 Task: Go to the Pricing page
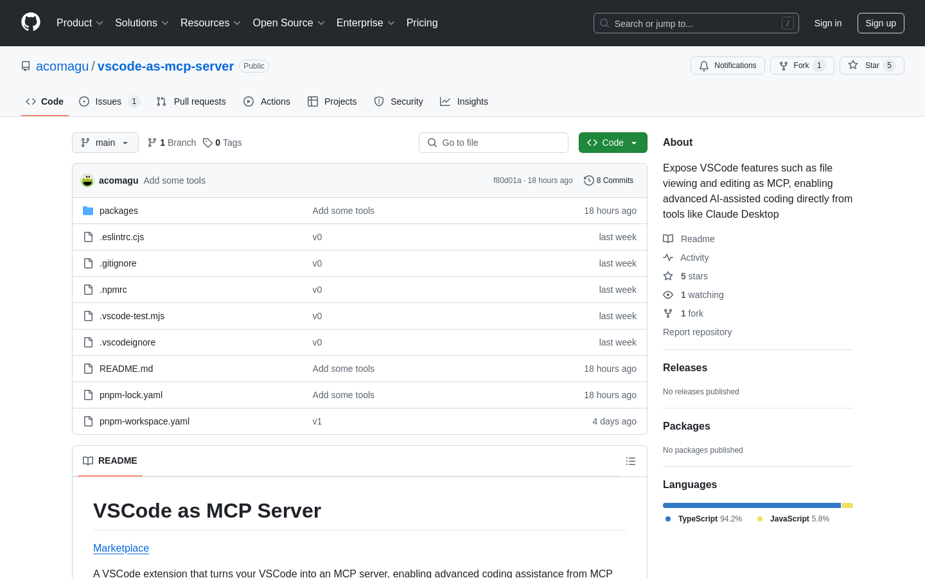pos(422,23)
